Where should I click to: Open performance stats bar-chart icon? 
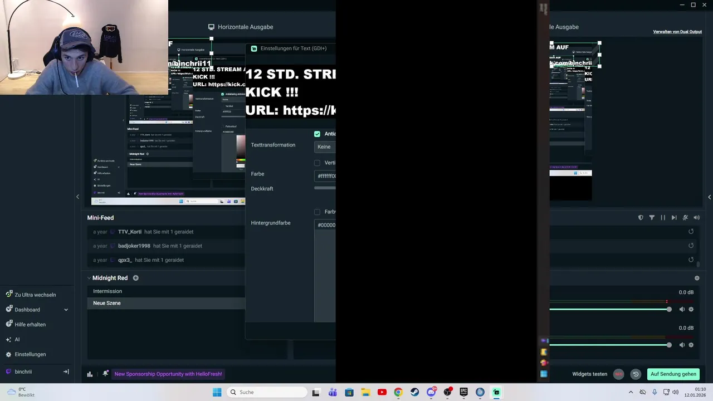[90, 374]
